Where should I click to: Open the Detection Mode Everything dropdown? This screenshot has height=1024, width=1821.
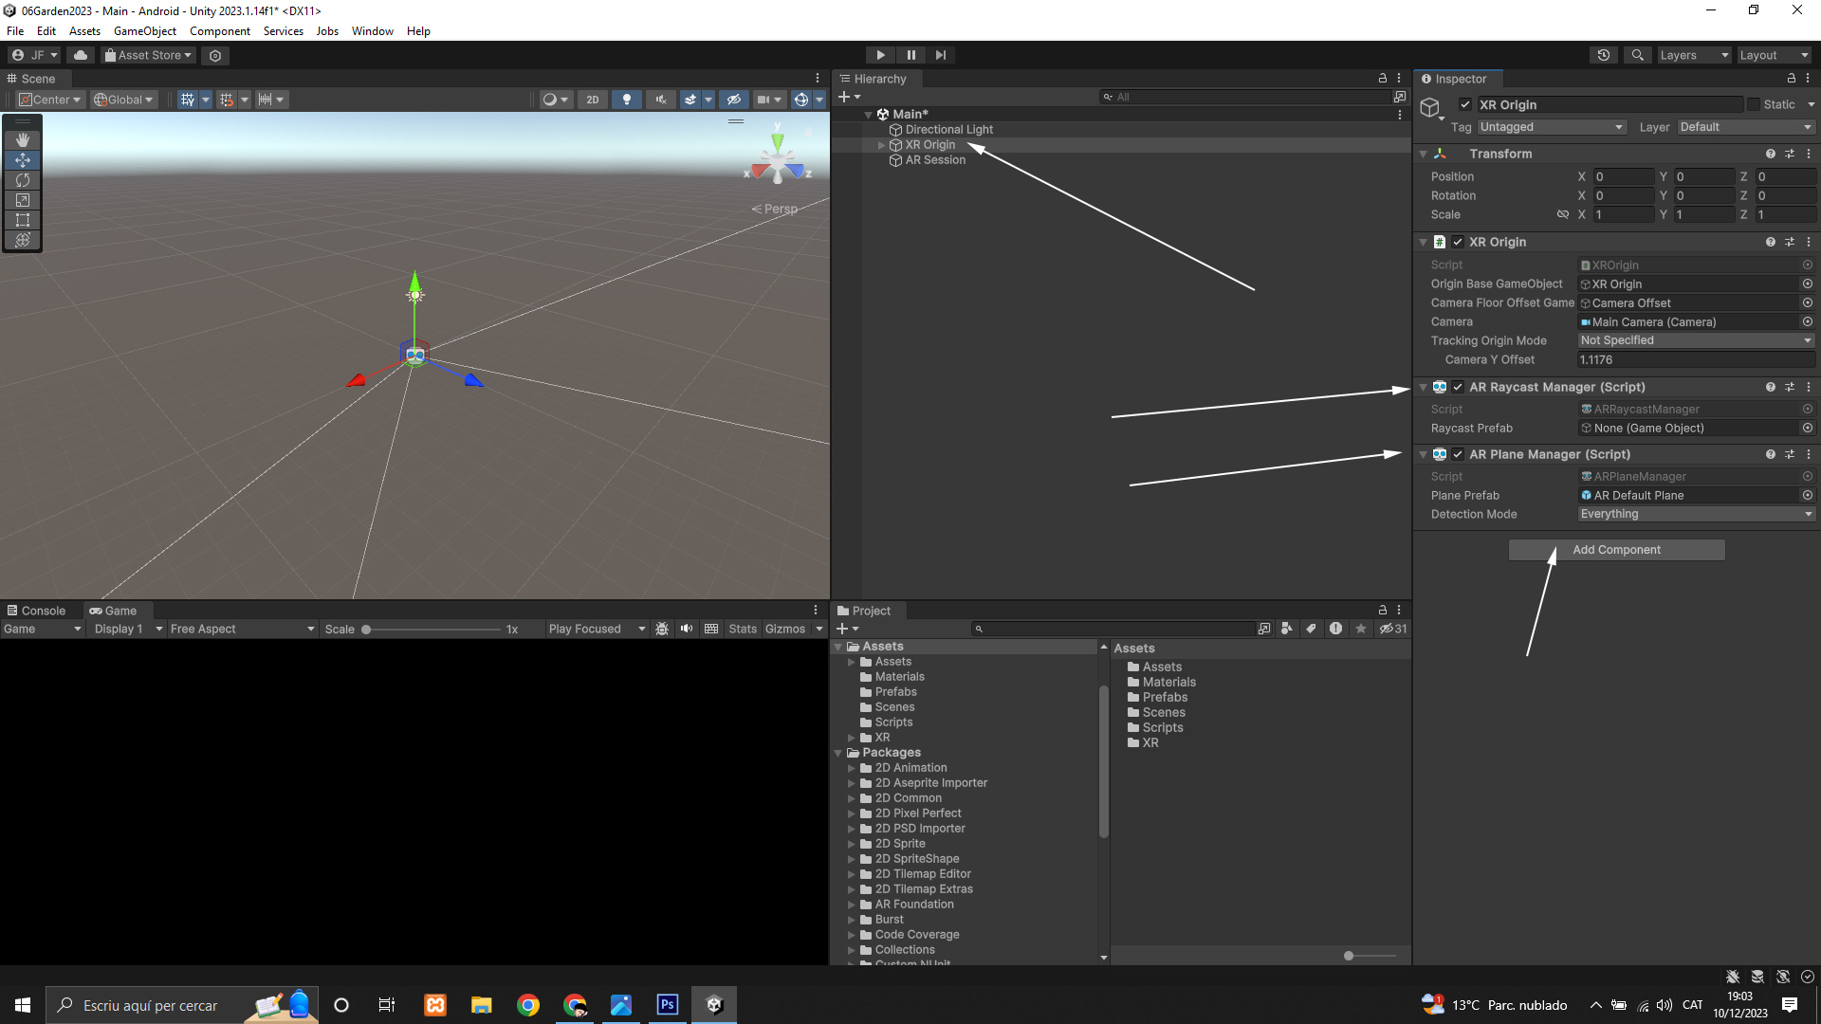click(x=1695, y=514)
